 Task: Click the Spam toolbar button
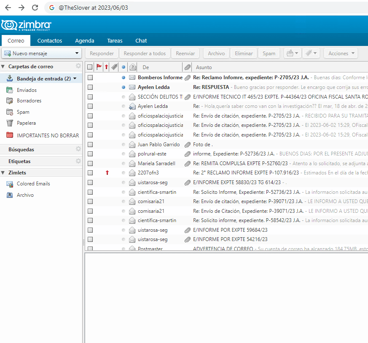(269, 53)
